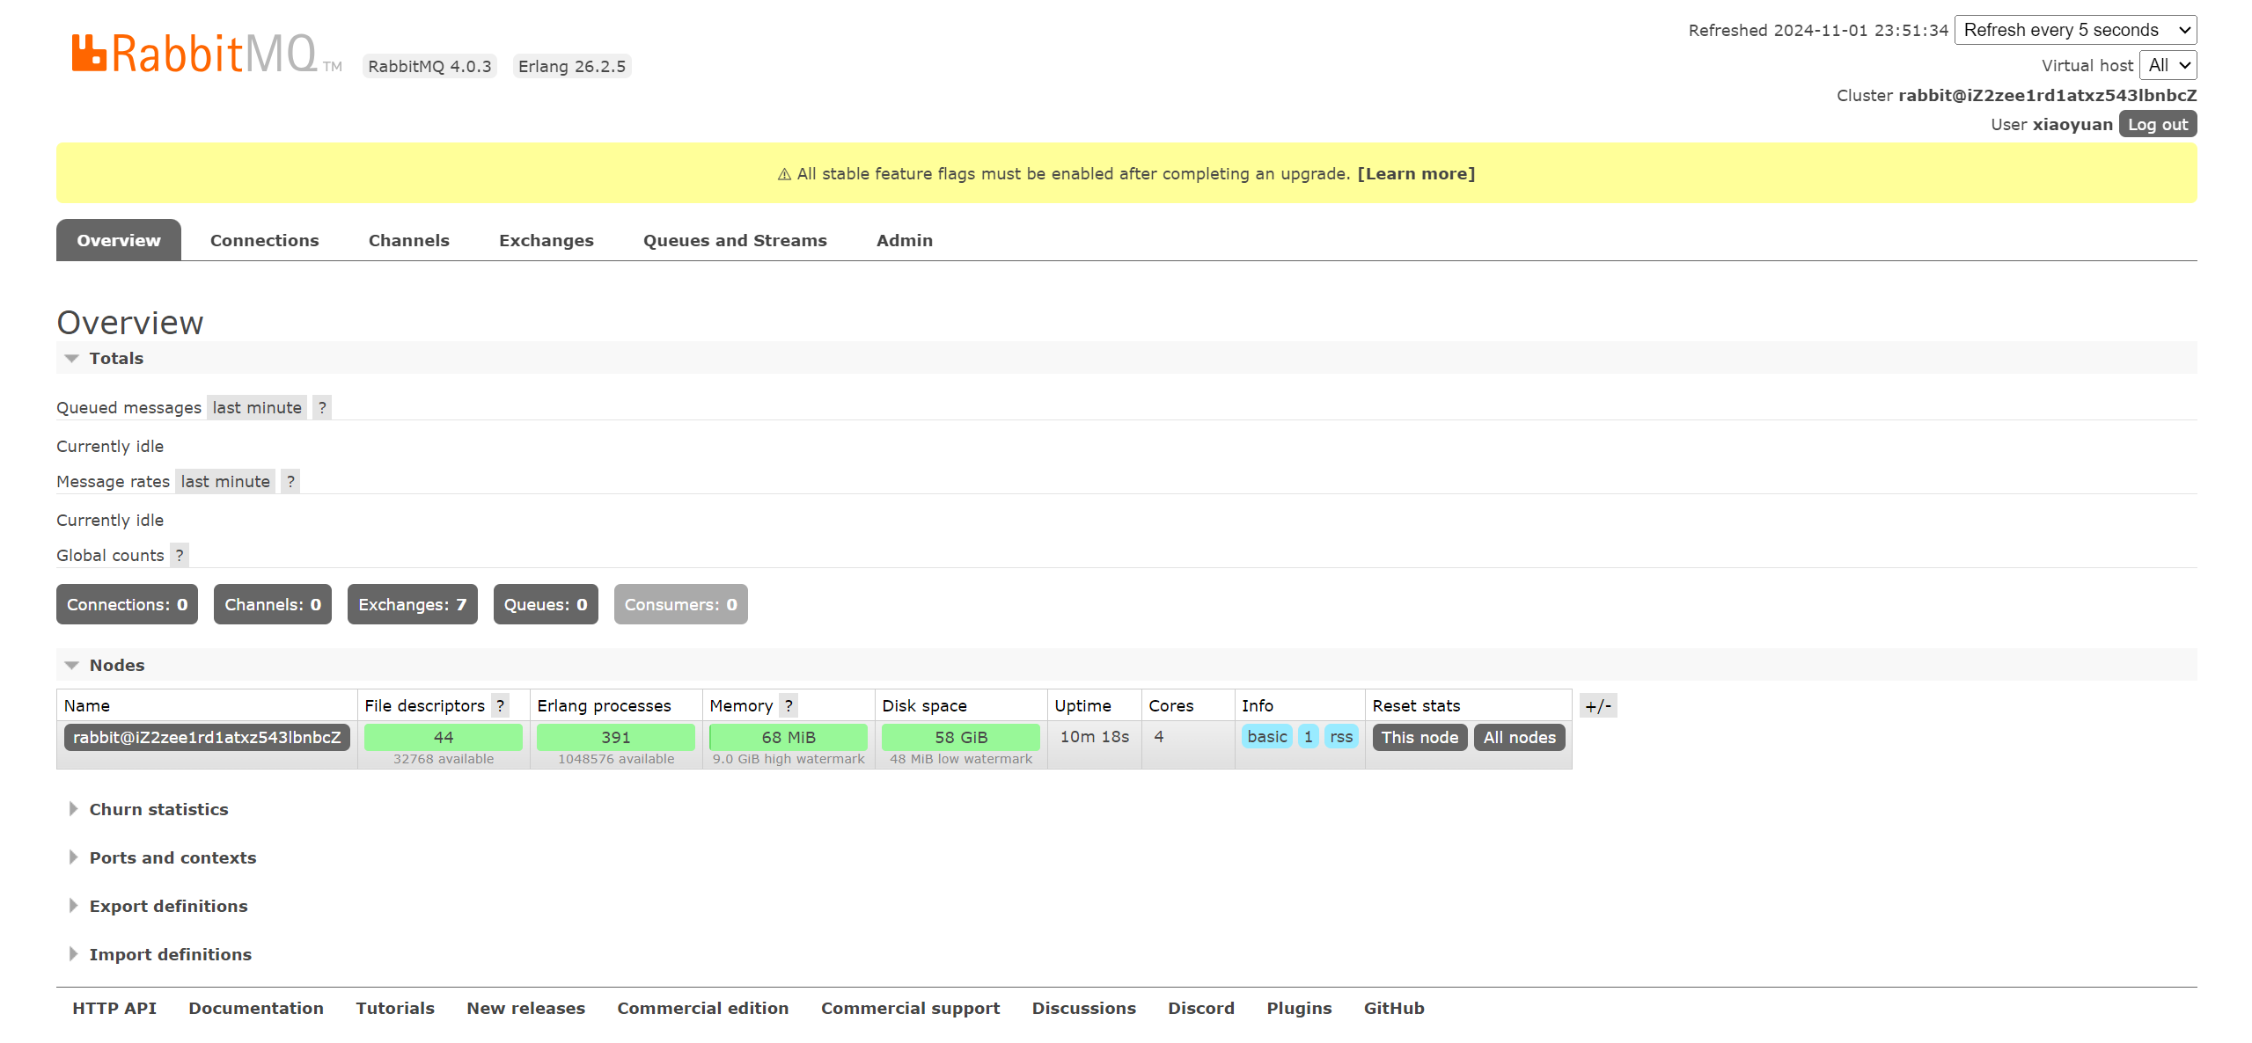The image size is (2252, 1043).
Task: Click Channels: 0 count button
Action: pyautogui.click(x=273, y=604)
